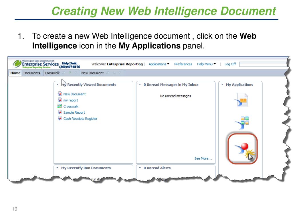
Task: Open Preferences
Action: [183, 64]
